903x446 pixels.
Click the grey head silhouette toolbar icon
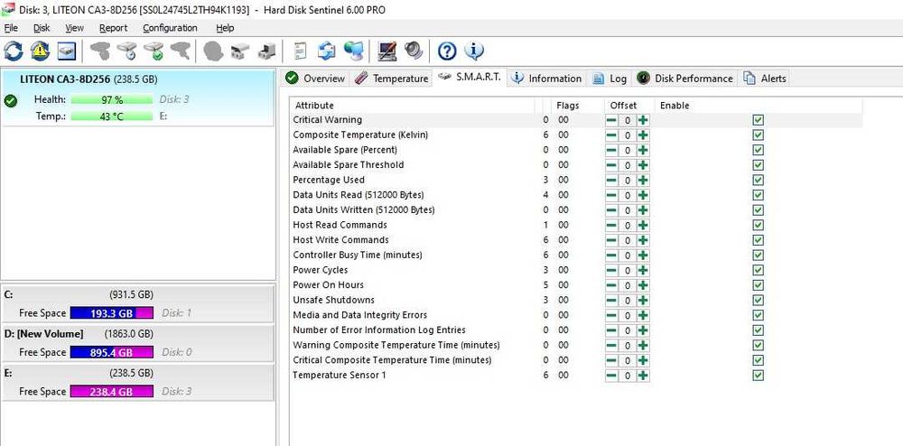(213, 51)
